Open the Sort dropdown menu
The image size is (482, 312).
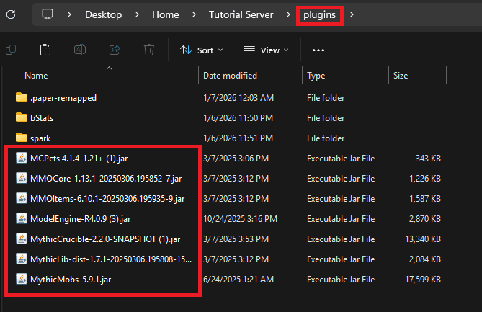point(201,50)
